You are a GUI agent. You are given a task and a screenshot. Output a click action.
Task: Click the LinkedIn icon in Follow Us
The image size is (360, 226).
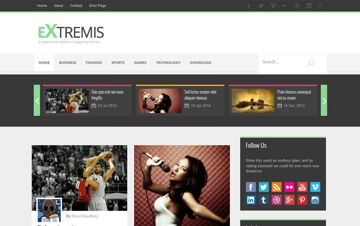[x=251, y=200]
